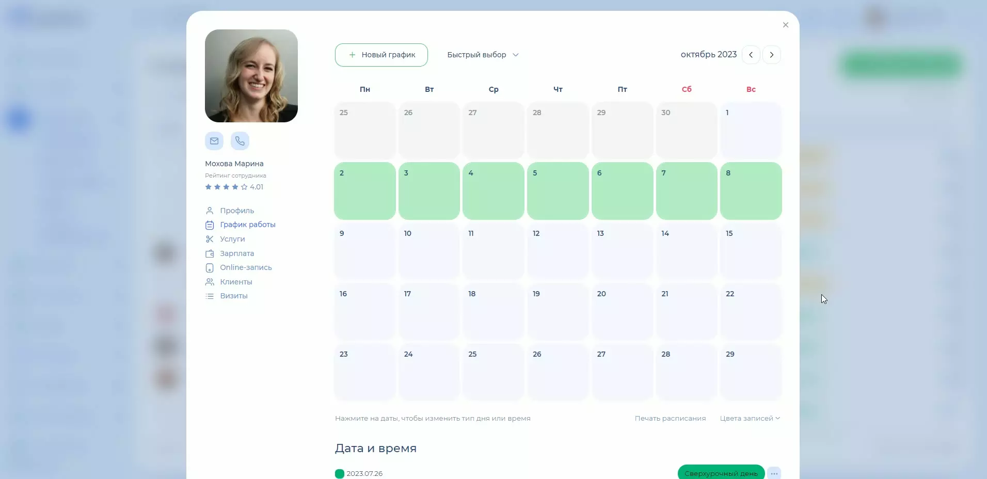Screen dimensions: 987x479
Task: Click the green dot beside 2023.07.26
Action: [339, 473]
